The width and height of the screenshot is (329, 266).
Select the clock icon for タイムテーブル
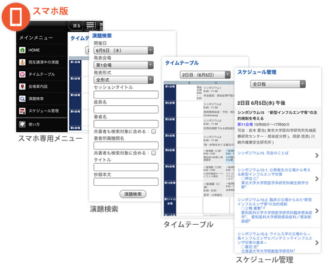click(22, 74)
